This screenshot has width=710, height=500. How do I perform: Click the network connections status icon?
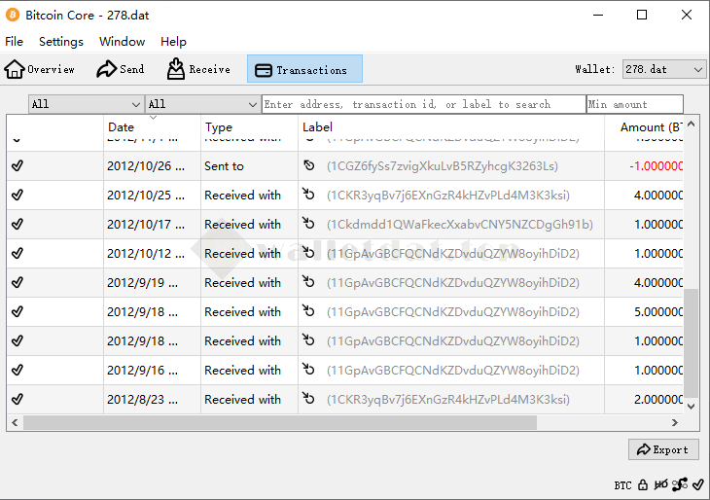point(679,484)
